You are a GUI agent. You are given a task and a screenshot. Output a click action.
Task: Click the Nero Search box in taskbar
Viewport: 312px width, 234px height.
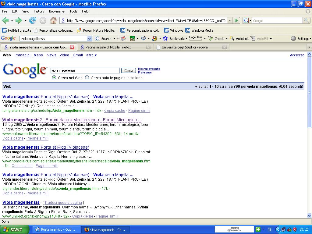coord(234,229)
